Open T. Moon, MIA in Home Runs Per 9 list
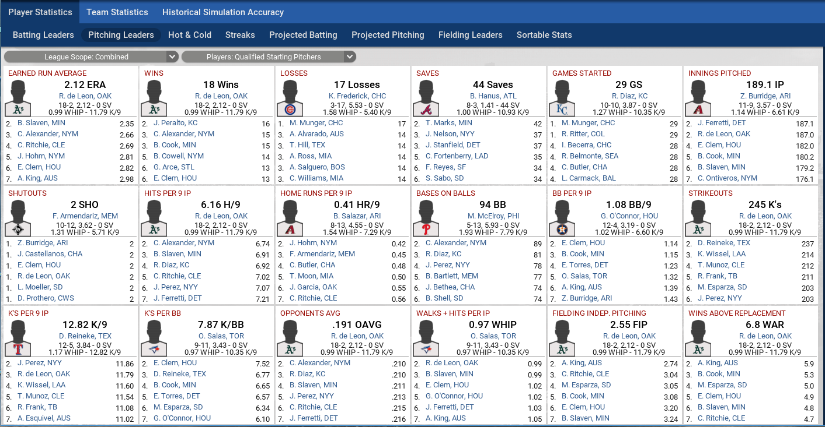The height and width of the screenshot is (427, 825). coord(312,276)
